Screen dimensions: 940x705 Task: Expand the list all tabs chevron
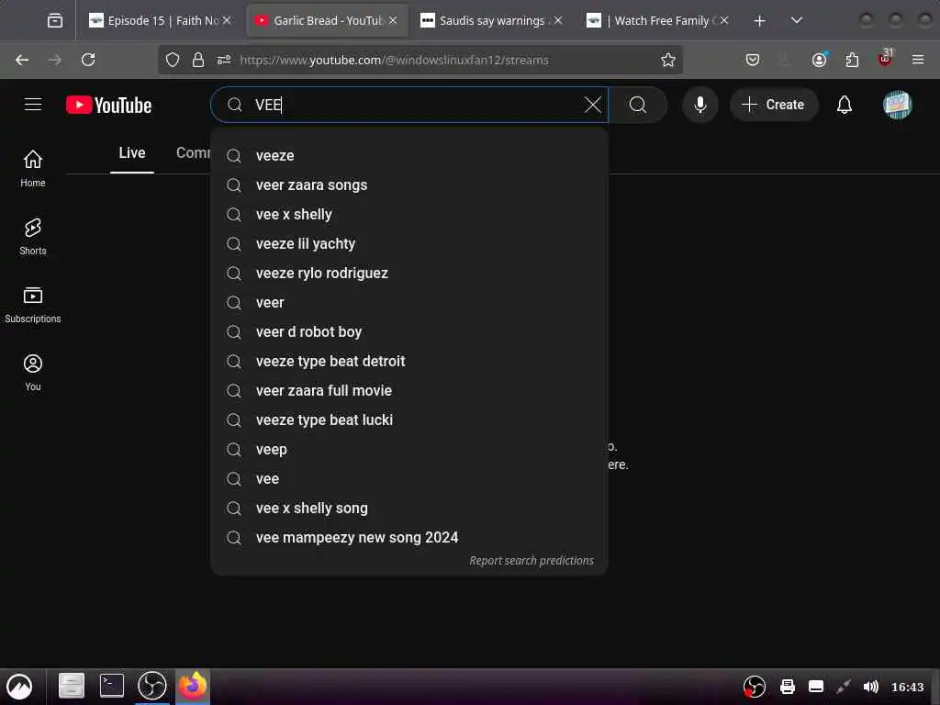click(796, 20)
